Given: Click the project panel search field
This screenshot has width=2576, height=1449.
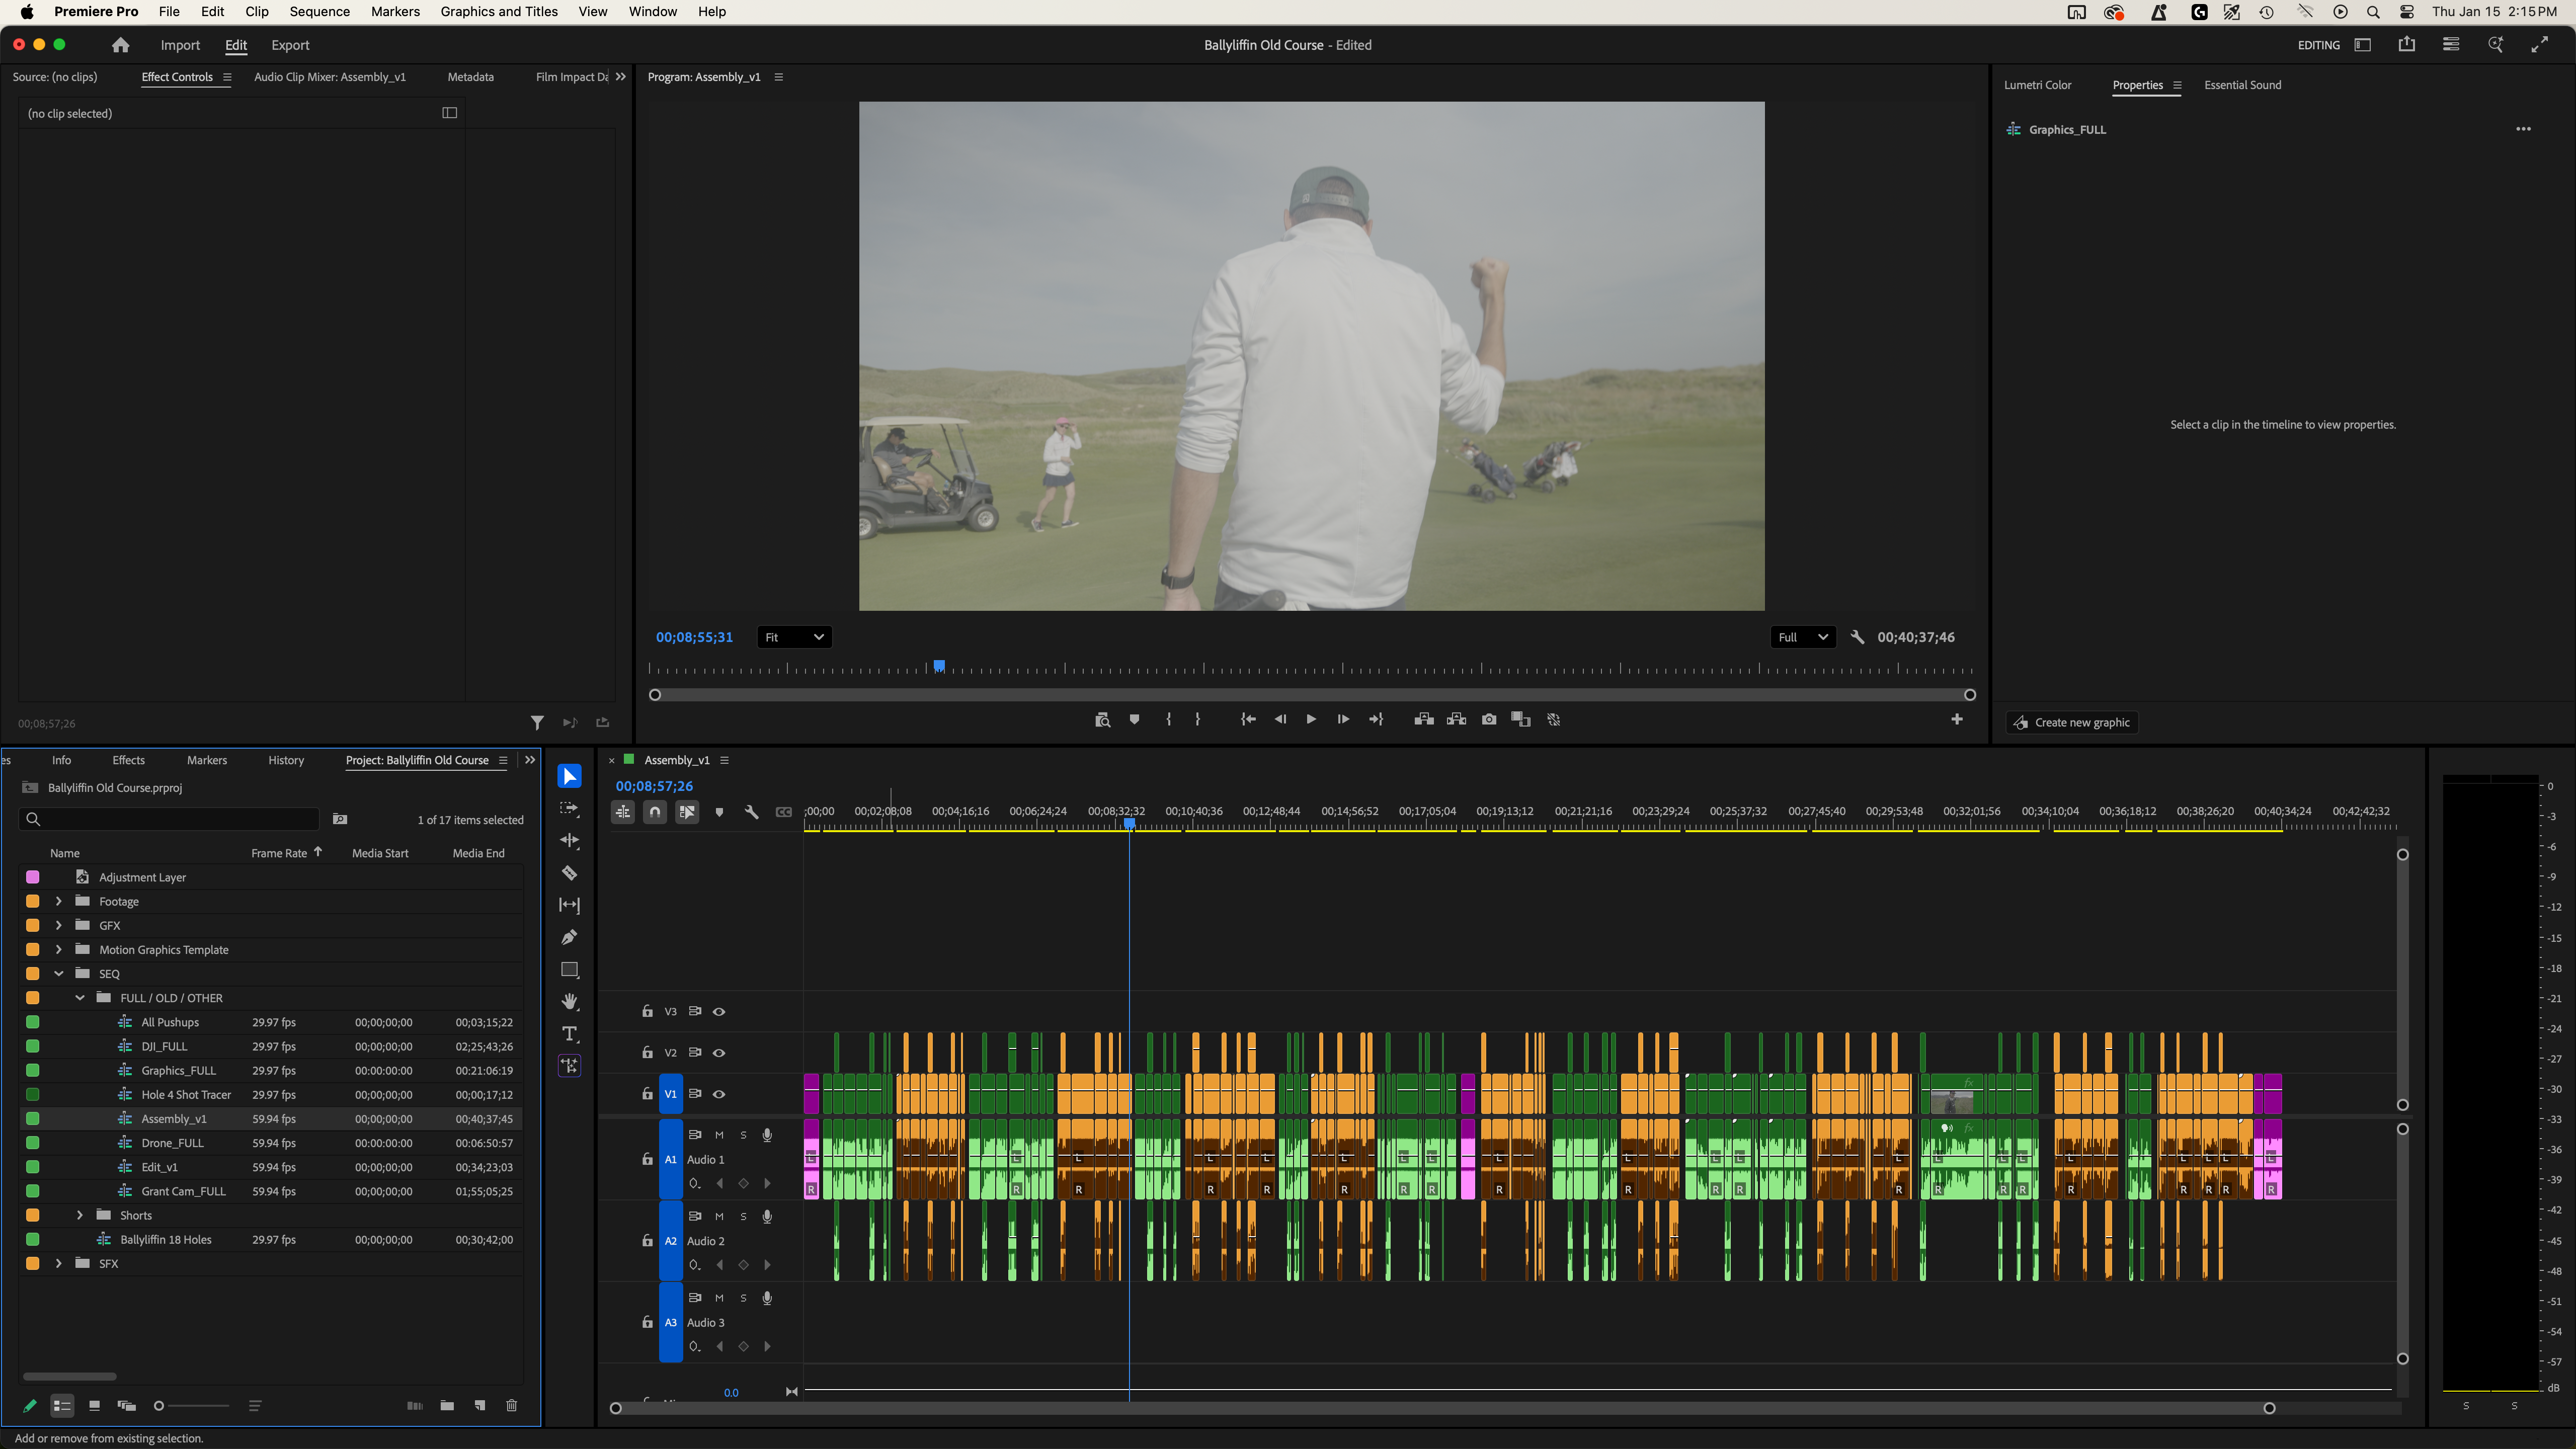Looking at the screenshot, I should coord(170,819).
